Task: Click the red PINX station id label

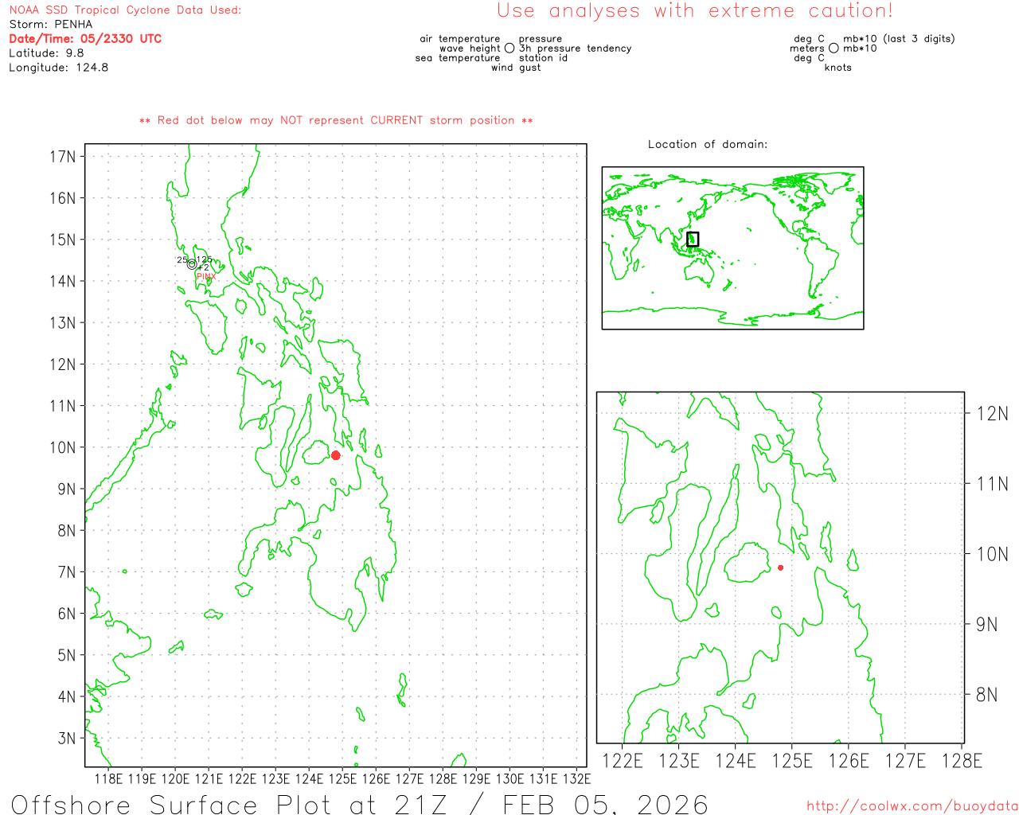Action: pyautogui.click(x=206, y=276)
